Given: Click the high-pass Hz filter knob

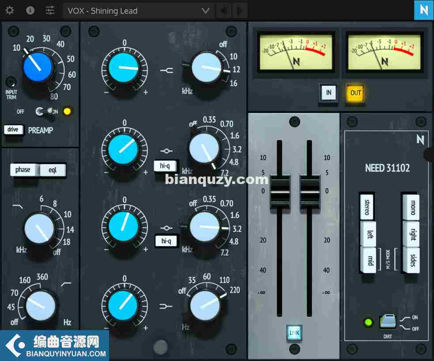Looking at the screenshot, I should click(41, 306).
